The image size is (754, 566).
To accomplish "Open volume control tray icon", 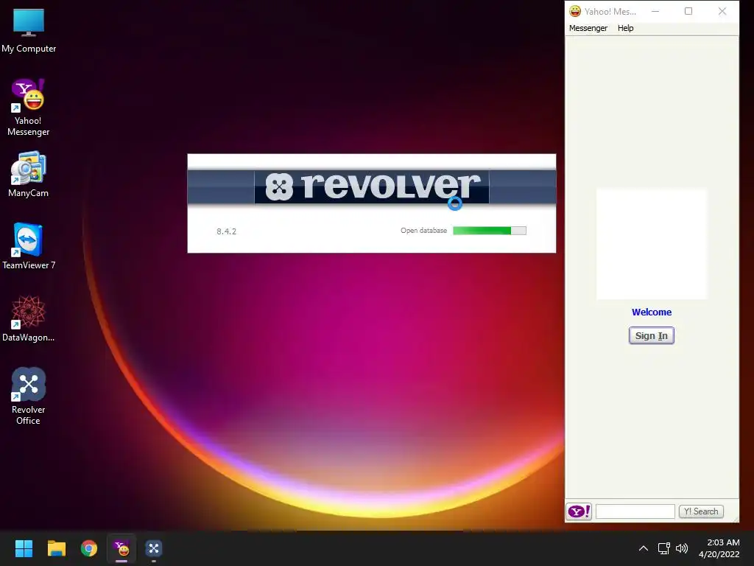I will click(682, 548).
